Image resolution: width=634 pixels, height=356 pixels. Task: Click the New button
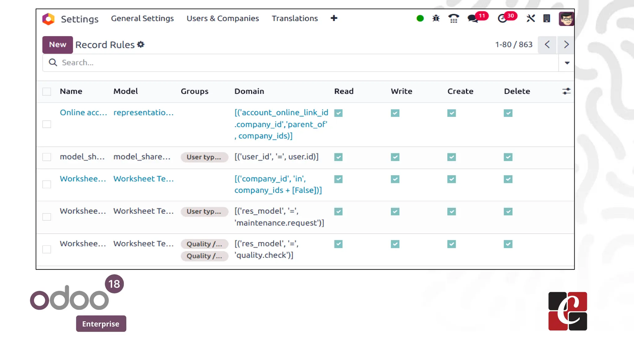(58, 44)
